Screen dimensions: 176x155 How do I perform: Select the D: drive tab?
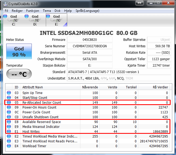[35, 20]
